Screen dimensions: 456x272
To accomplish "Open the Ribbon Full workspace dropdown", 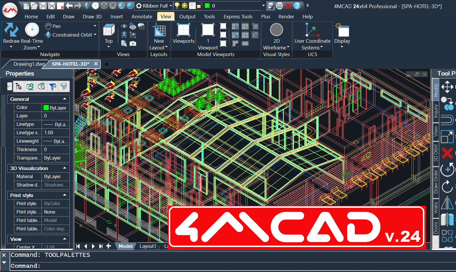I will pyautogui.click(x=171, y=6).
